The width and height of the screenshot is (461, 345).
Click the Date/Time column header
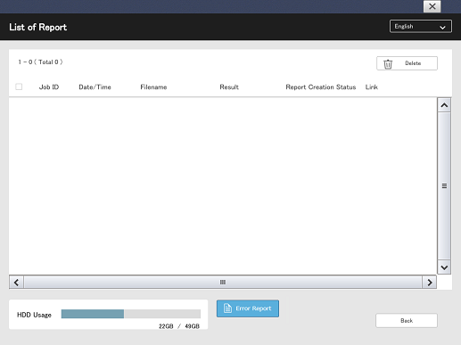click(95, 87)
